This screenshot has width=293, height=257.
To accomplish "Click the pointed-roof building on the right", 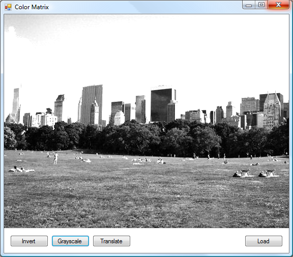I will pos(272,110).
